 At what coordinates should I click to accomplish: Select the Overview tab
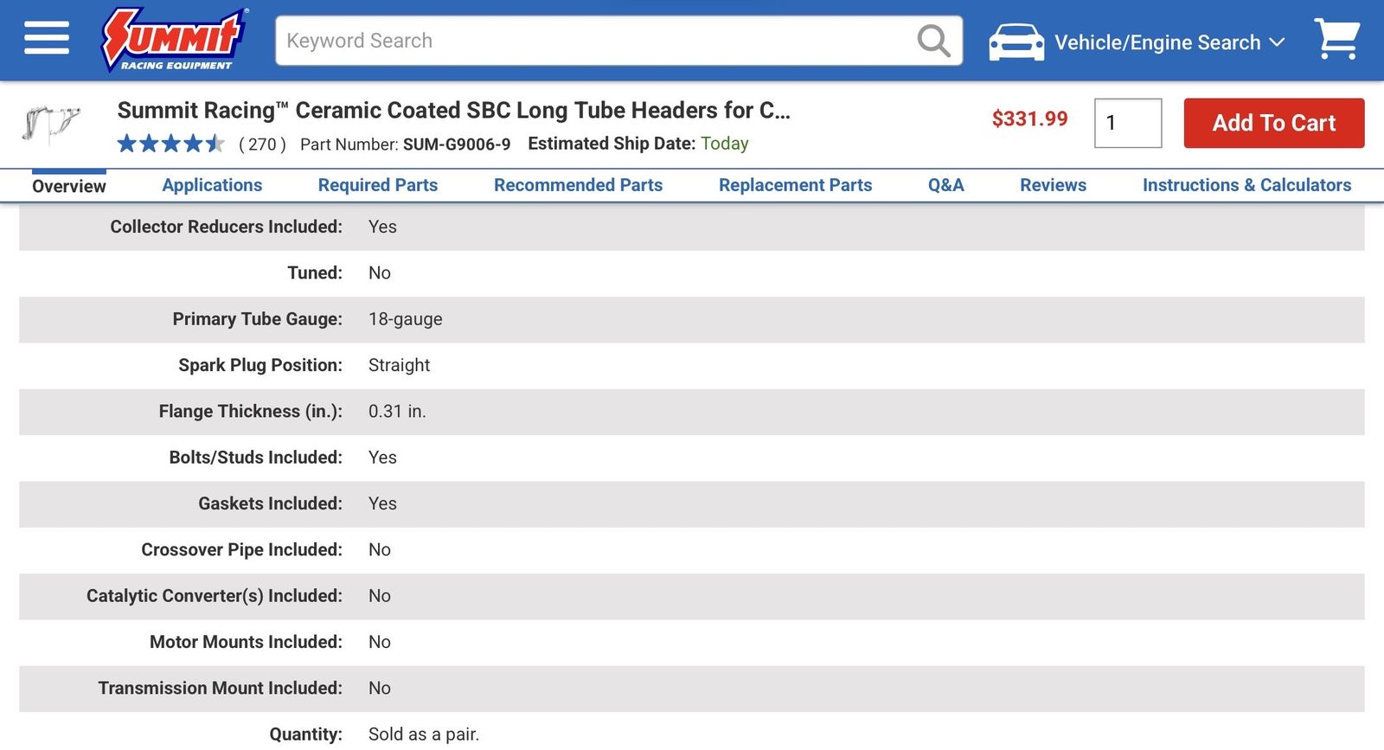(69, 186)
